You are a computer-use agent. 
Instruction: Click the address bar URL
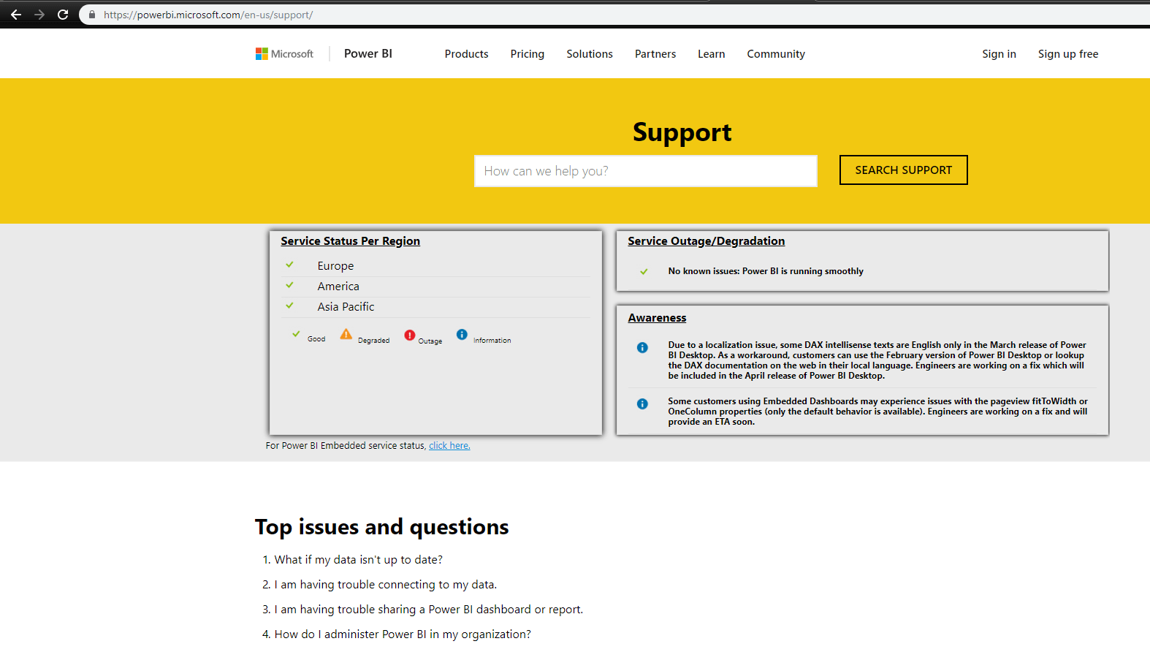tap(208, 15)
